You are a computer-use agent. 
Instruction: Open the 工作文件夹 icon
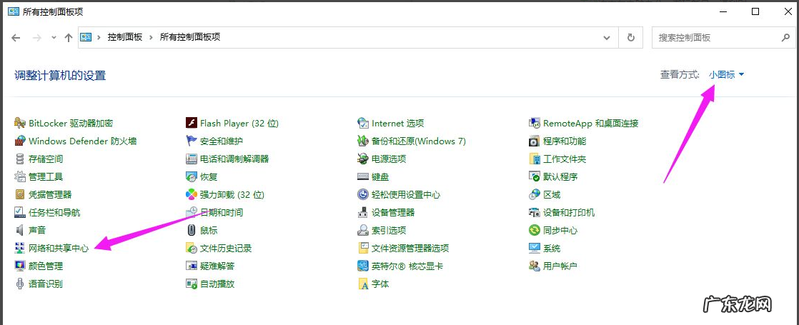coord(534,159)
